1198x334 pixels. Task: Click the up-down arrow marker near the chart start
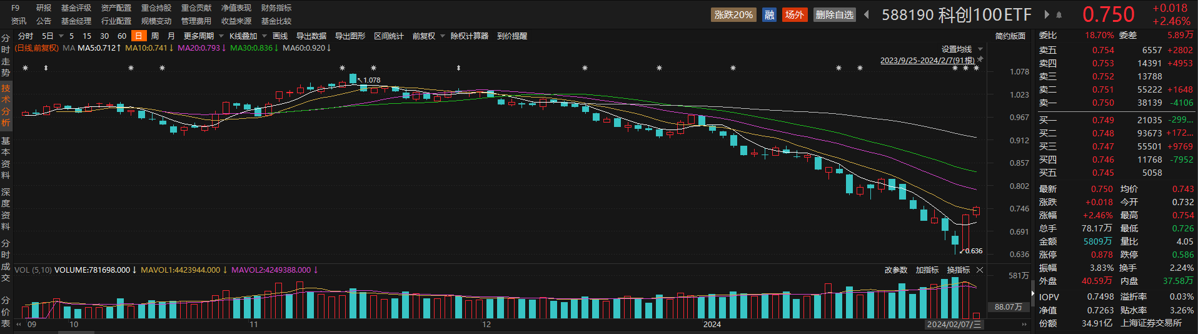click(46, 68)
